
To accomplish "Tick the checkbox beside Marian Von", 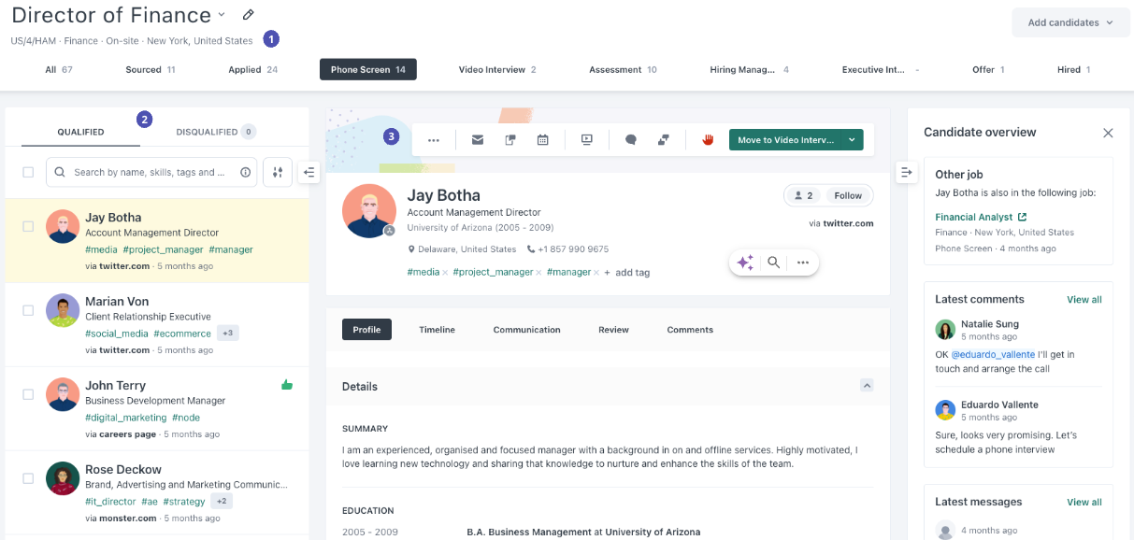I will [x=28, y=310].
